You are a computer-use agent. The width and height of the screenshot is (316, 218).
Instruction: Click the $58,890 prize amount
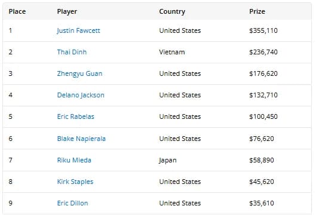coord(262,160)
